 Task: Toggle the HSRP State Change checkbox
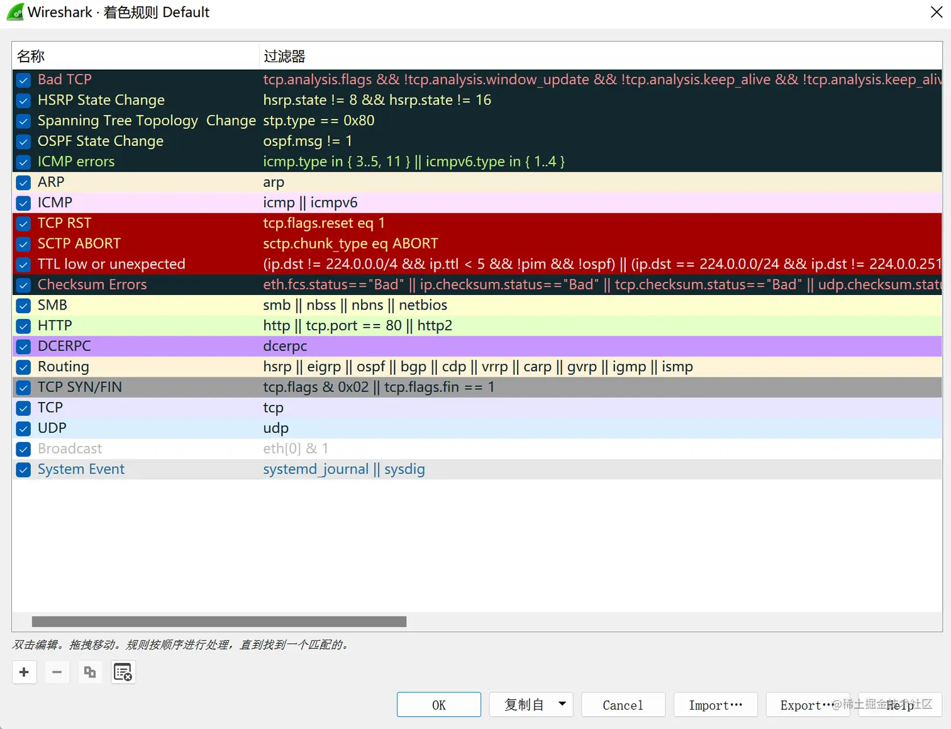pyautogui.click(x=23, y=101)
